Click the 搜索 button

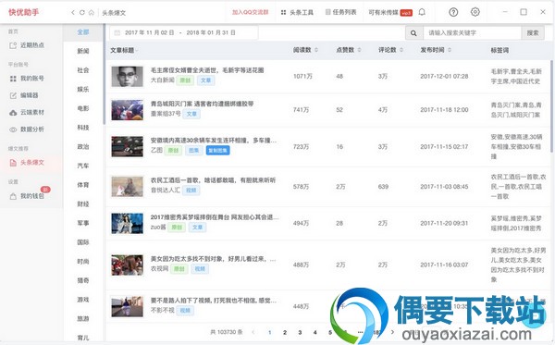533,33
